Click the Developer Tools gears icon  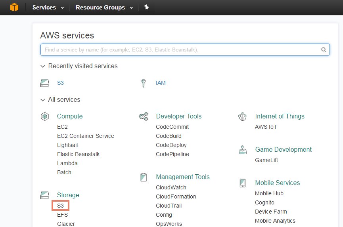(144, 116)
